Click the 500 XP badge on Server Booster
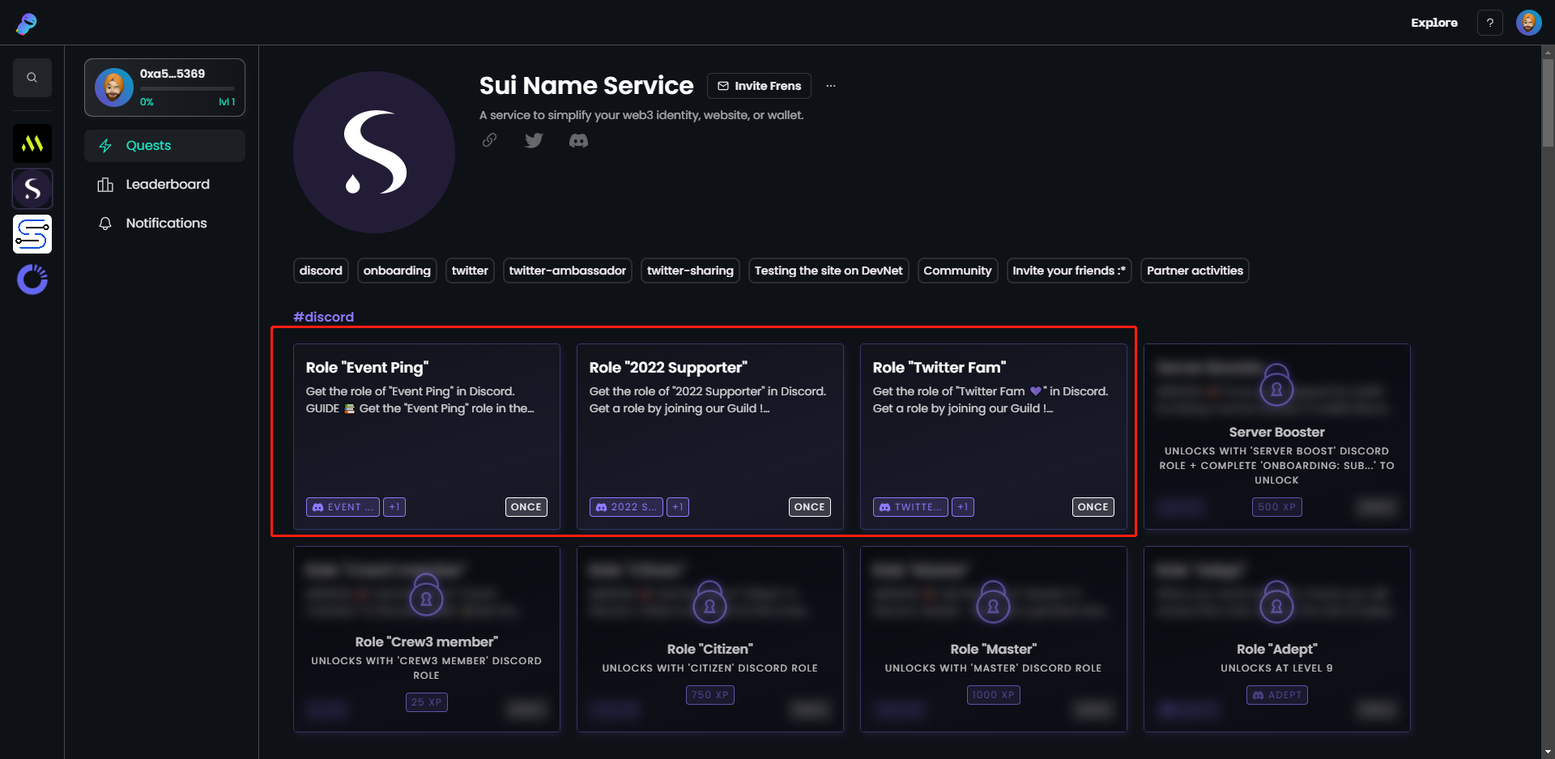This screenshot has width=1555, height=759. click(x=1277, y=507)
